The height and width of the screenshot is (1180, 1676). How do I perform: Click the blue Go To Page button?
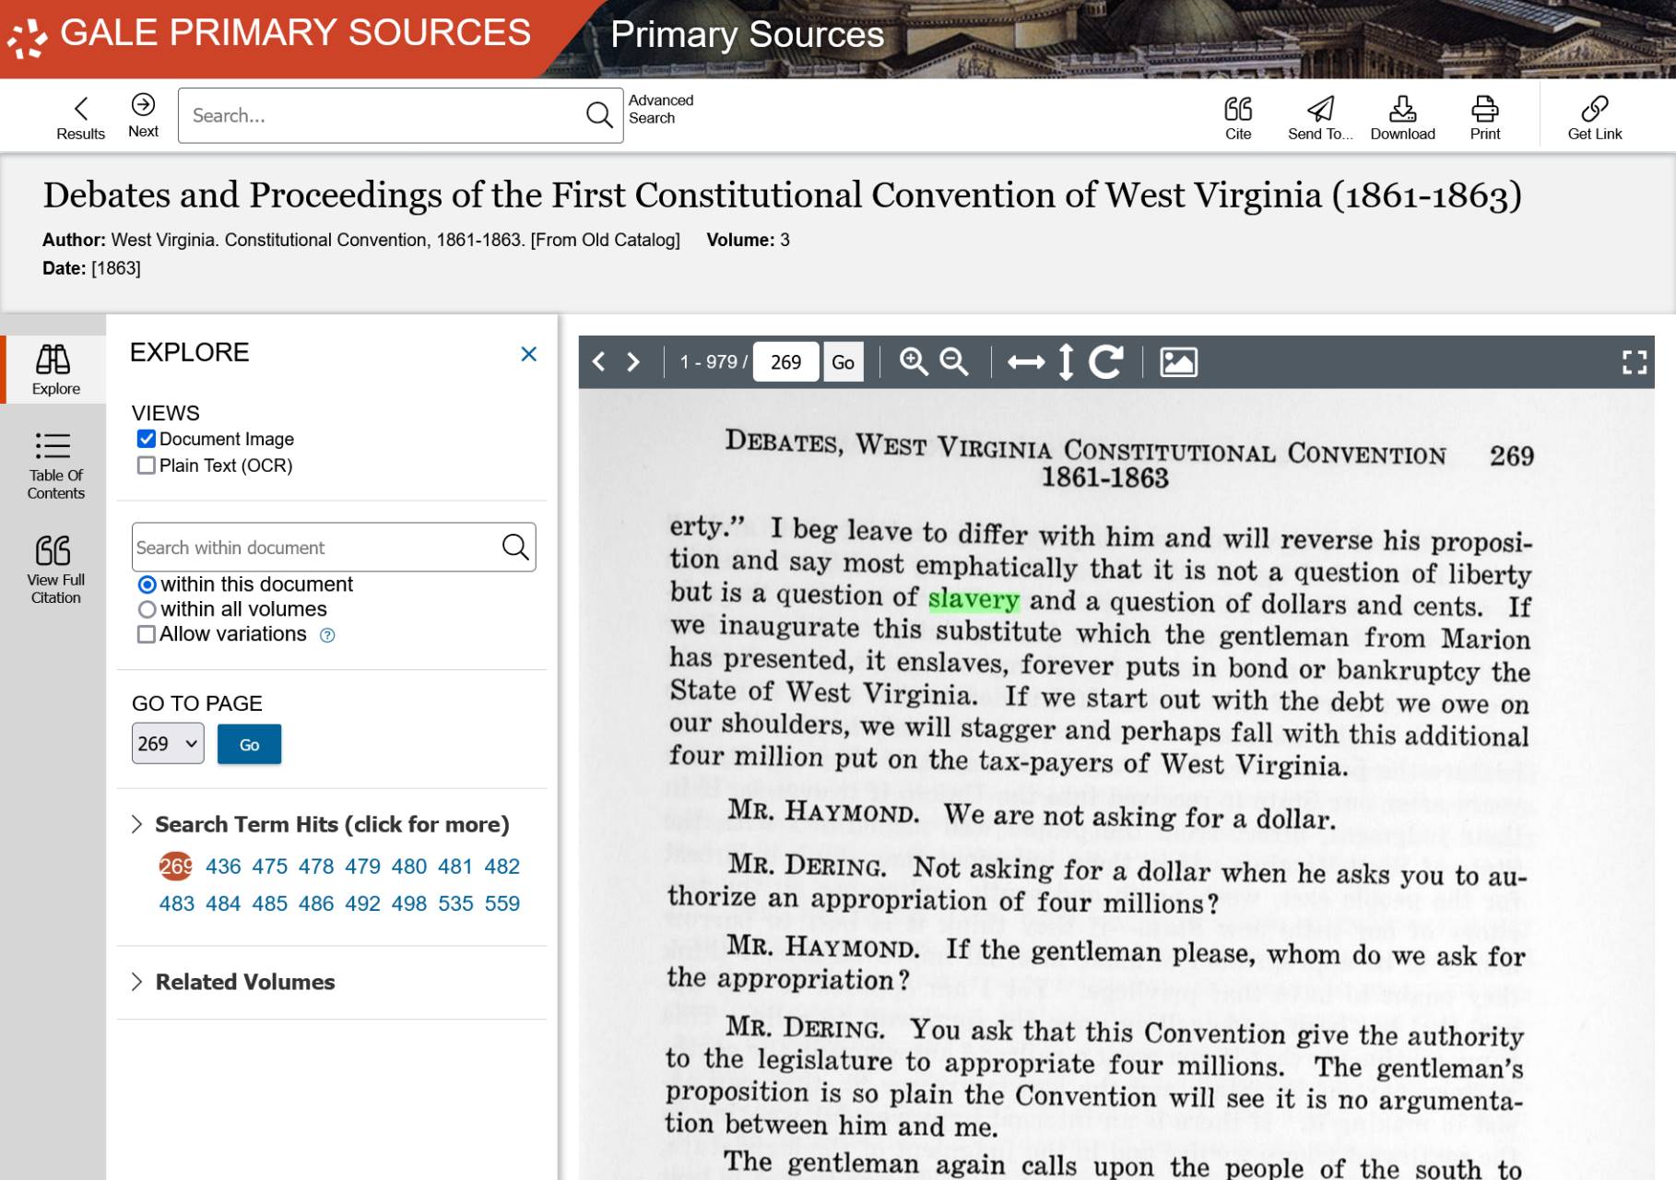pyautogui.click(x=249, y=744)
